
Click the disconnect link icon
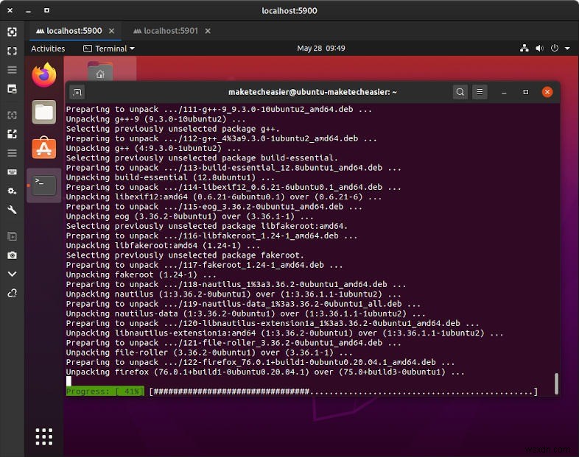[12, 293]
